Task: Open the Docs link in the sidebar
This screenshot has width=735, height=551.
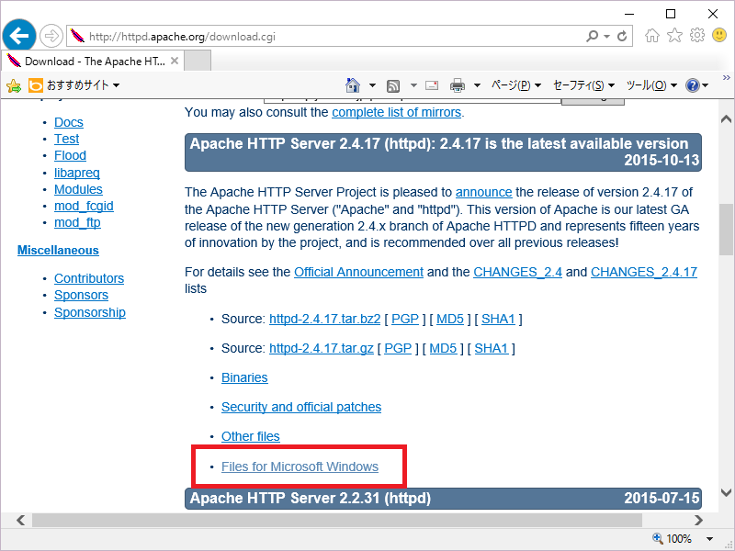Action: coord(69,122)
